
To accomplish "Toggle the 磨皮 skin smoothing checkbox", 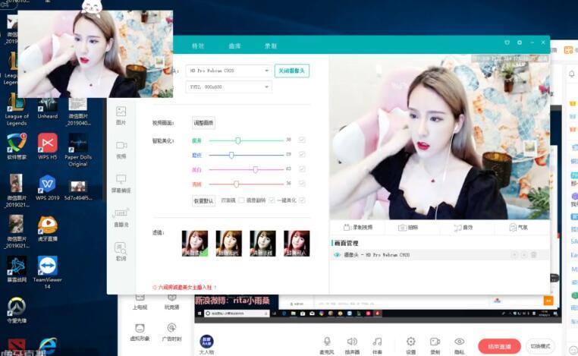I will tap(302, 154).
